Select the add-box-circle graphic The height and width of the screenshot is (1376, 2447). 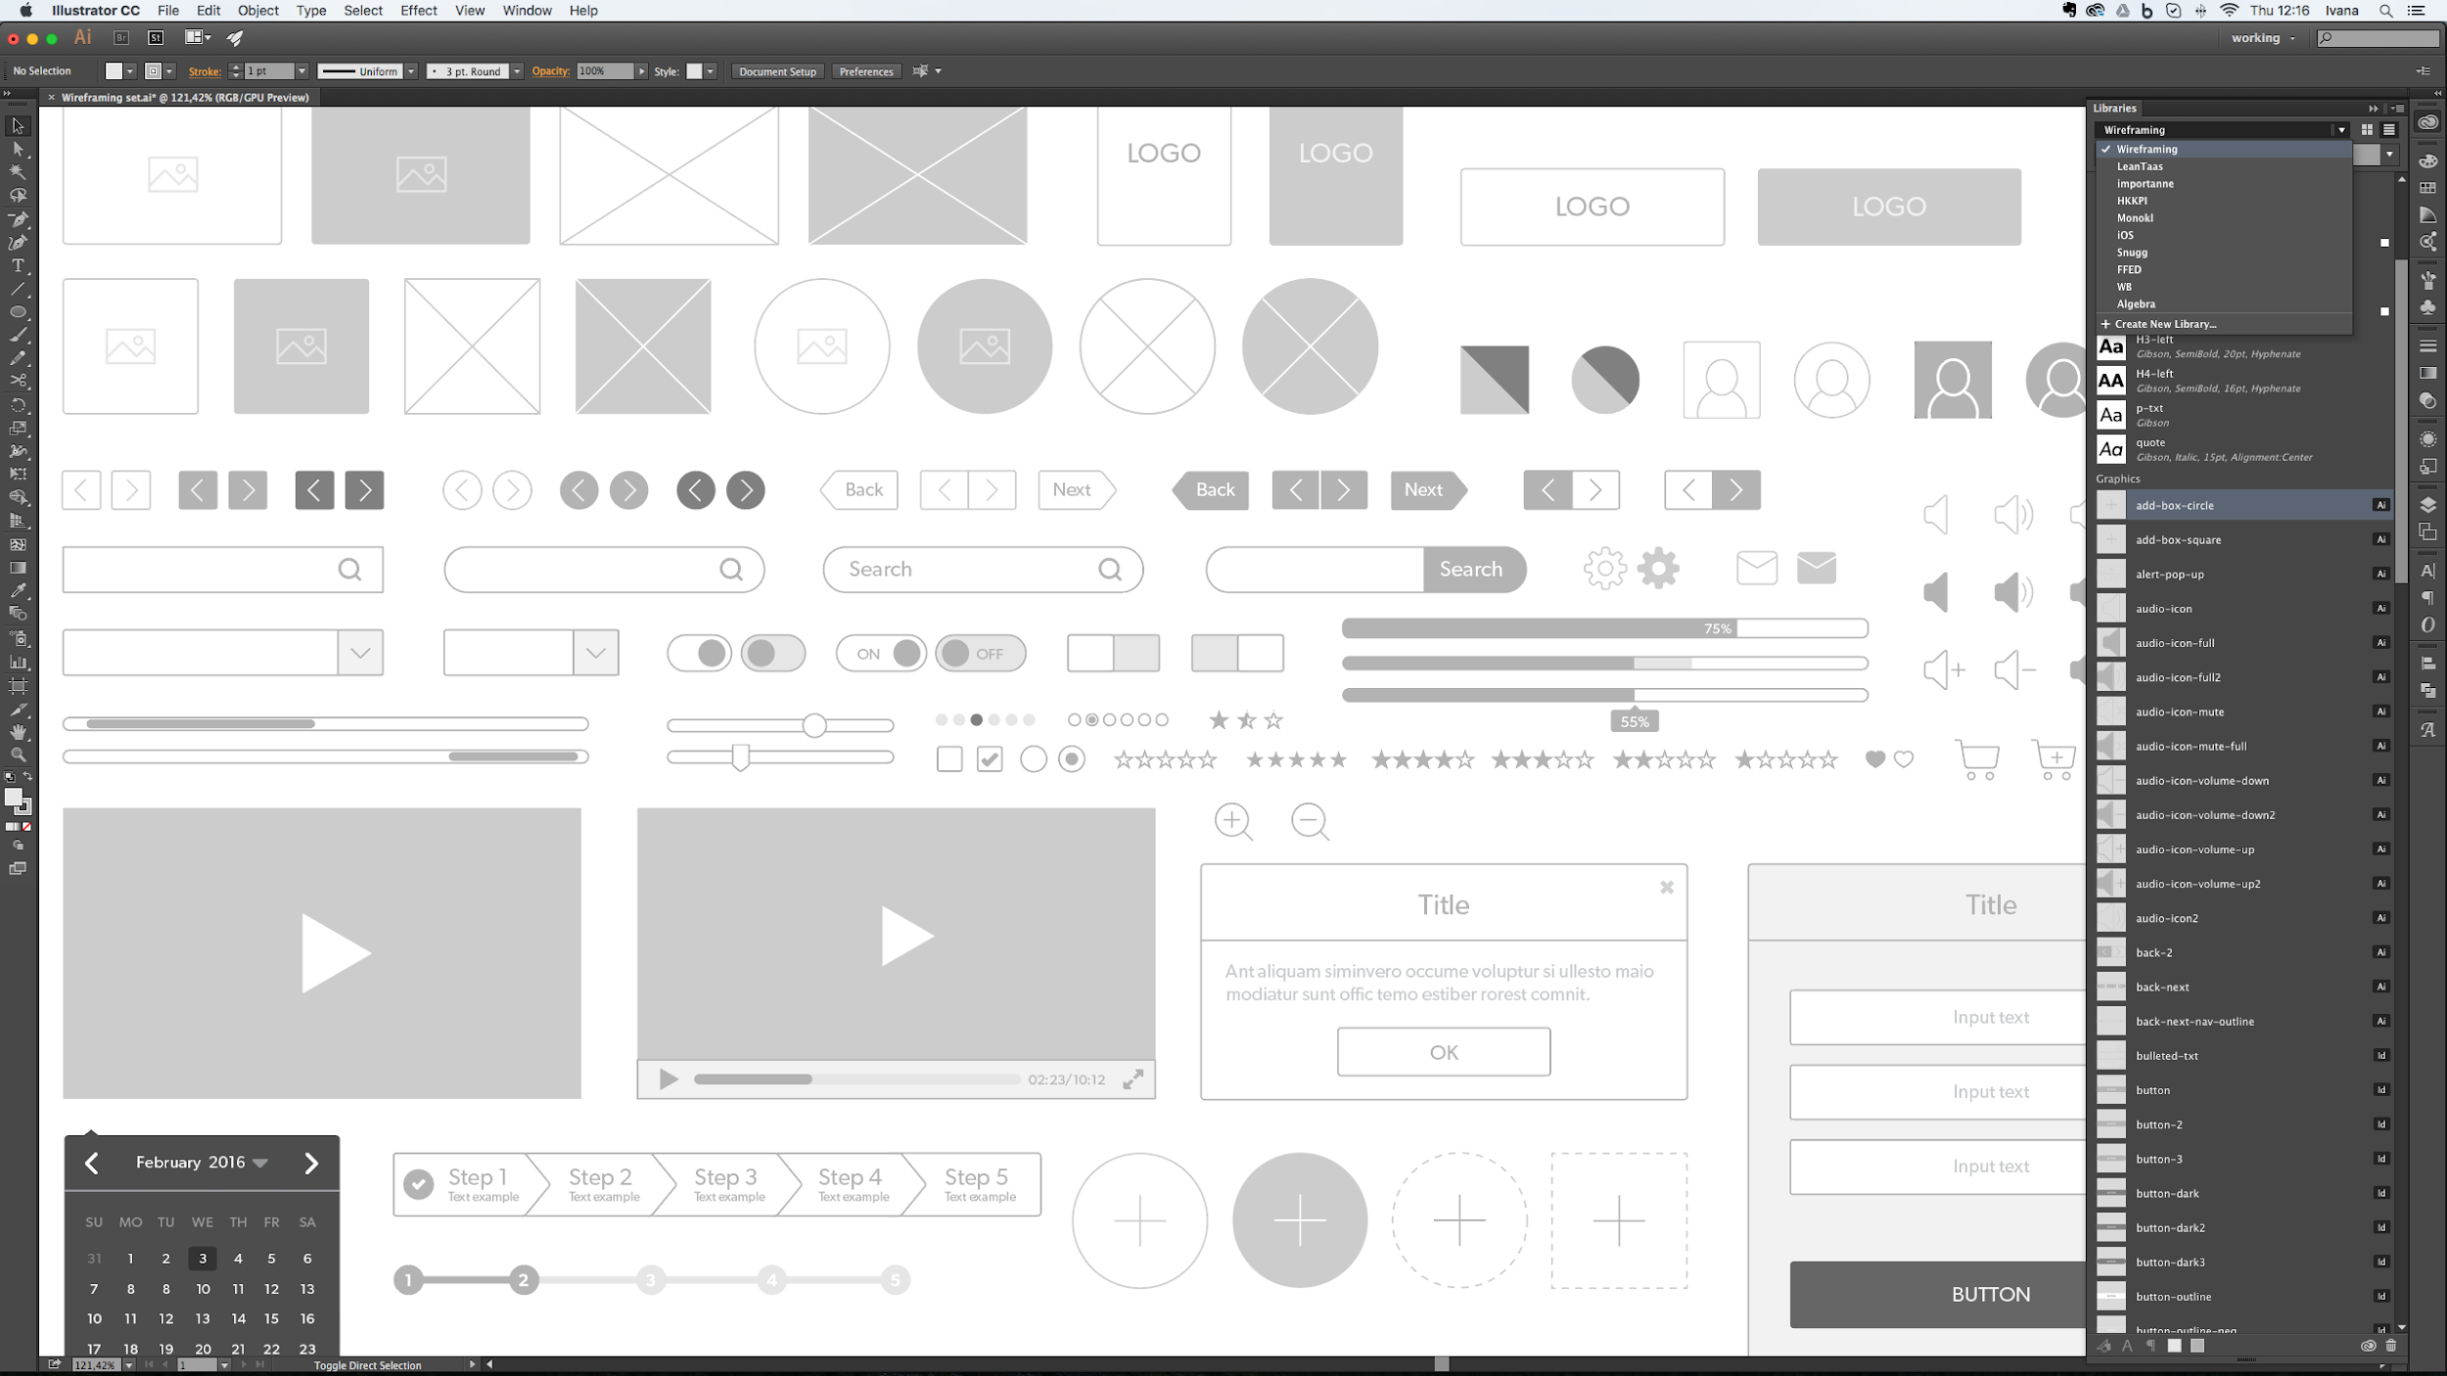click(x=2243, y=504)
